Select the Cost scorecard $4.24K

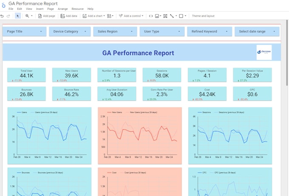pyautogui.click(x=207, y=94)
